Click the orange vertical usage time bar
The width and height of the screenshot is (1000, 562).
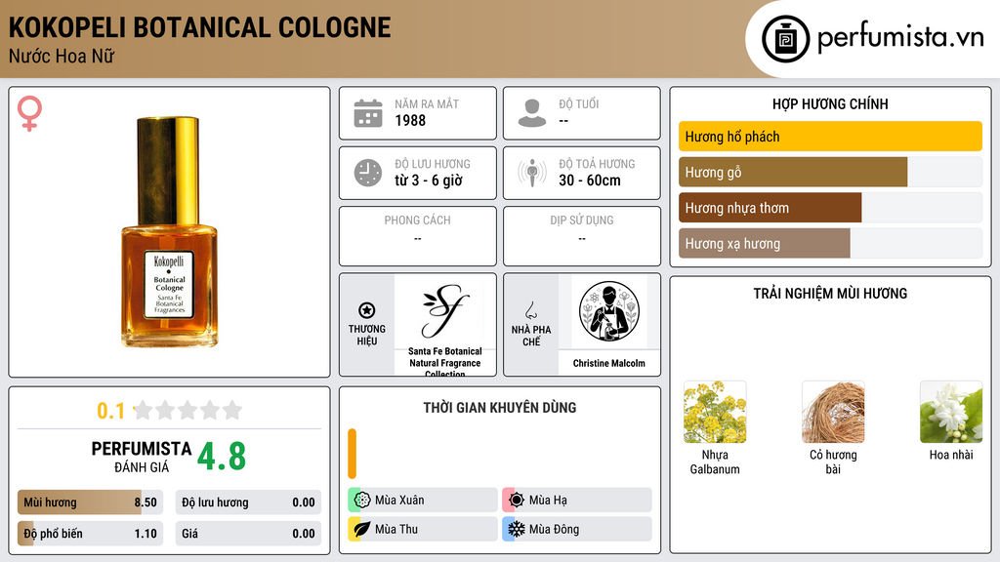(352, 454)
